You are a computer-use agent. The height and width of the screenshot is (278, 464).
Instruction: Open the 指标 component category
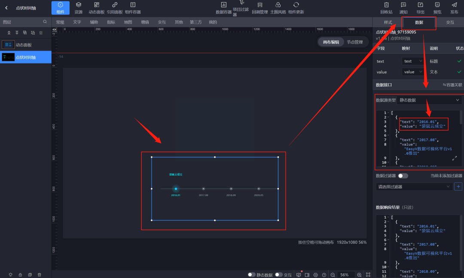tap(111, 22)
